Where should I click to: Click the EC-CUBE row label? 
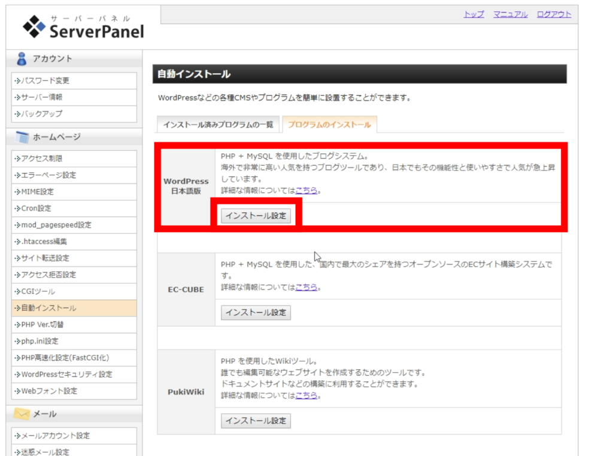tap(186, 290)
